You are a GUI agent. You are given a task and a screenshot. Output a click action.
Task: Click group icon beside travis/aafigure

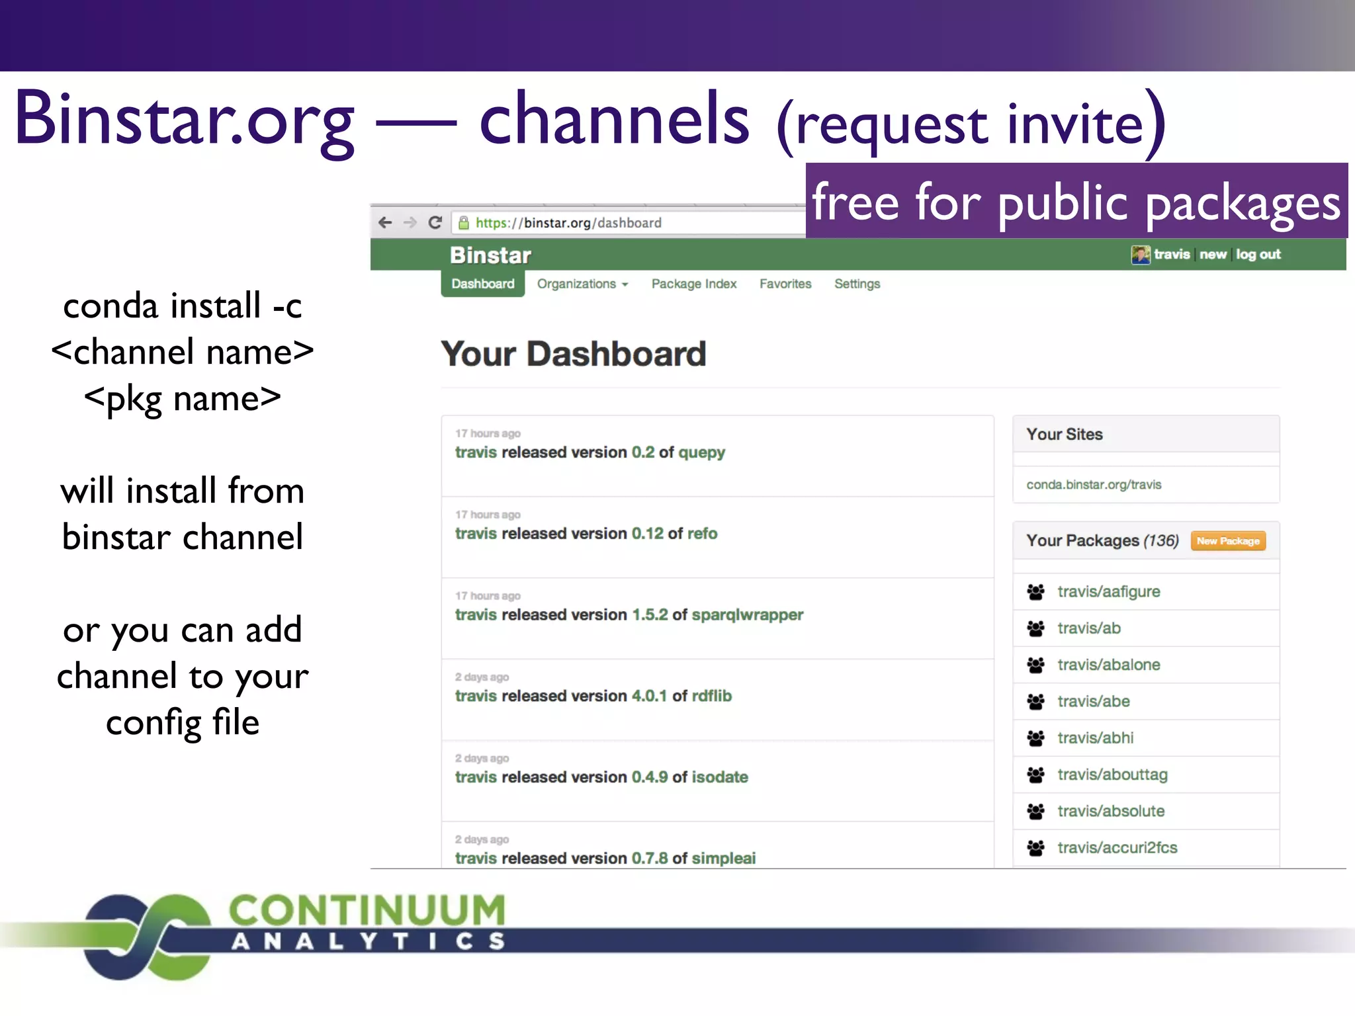[x=1036, y=592]
